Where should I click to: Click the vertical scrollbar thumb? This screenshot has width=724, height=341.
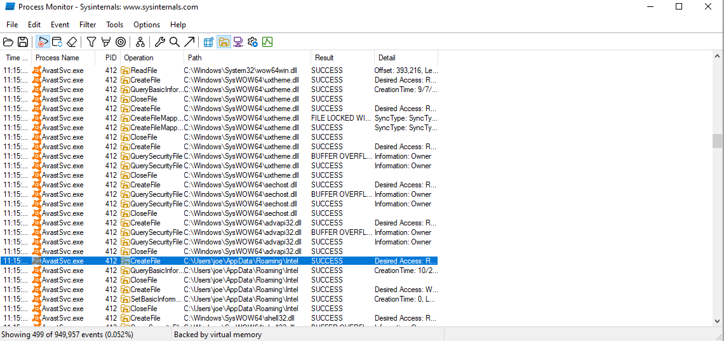click(716, 141)
